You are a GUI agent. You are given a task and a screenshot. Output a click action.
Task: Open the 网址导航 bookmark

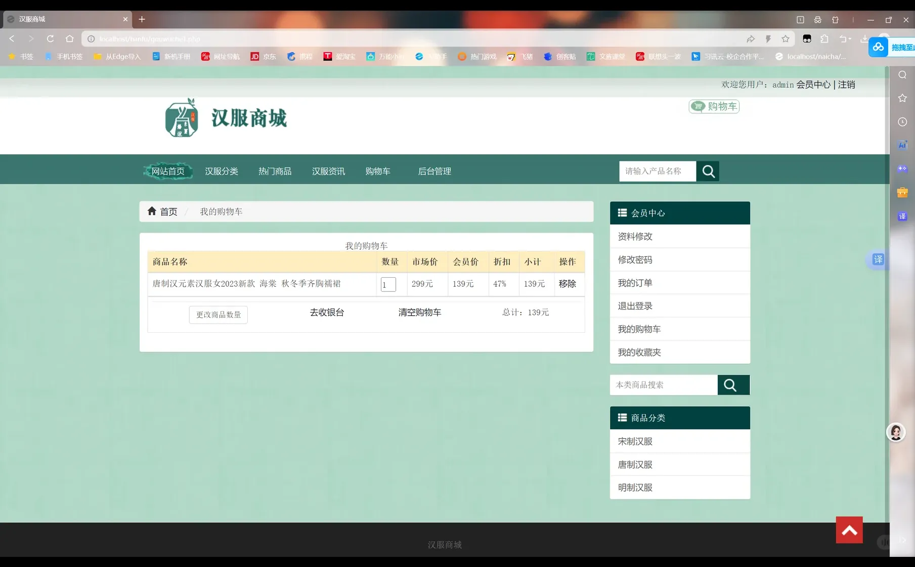[x=221, y=57]
